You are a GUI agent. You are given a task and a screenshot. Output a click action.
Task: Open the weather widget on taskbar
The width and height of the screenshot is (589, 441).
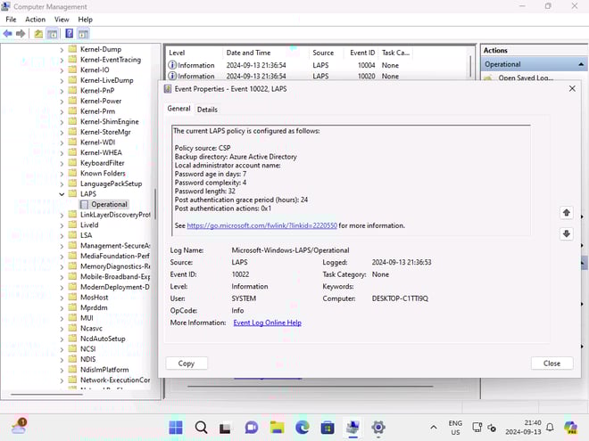coord(19,427)
